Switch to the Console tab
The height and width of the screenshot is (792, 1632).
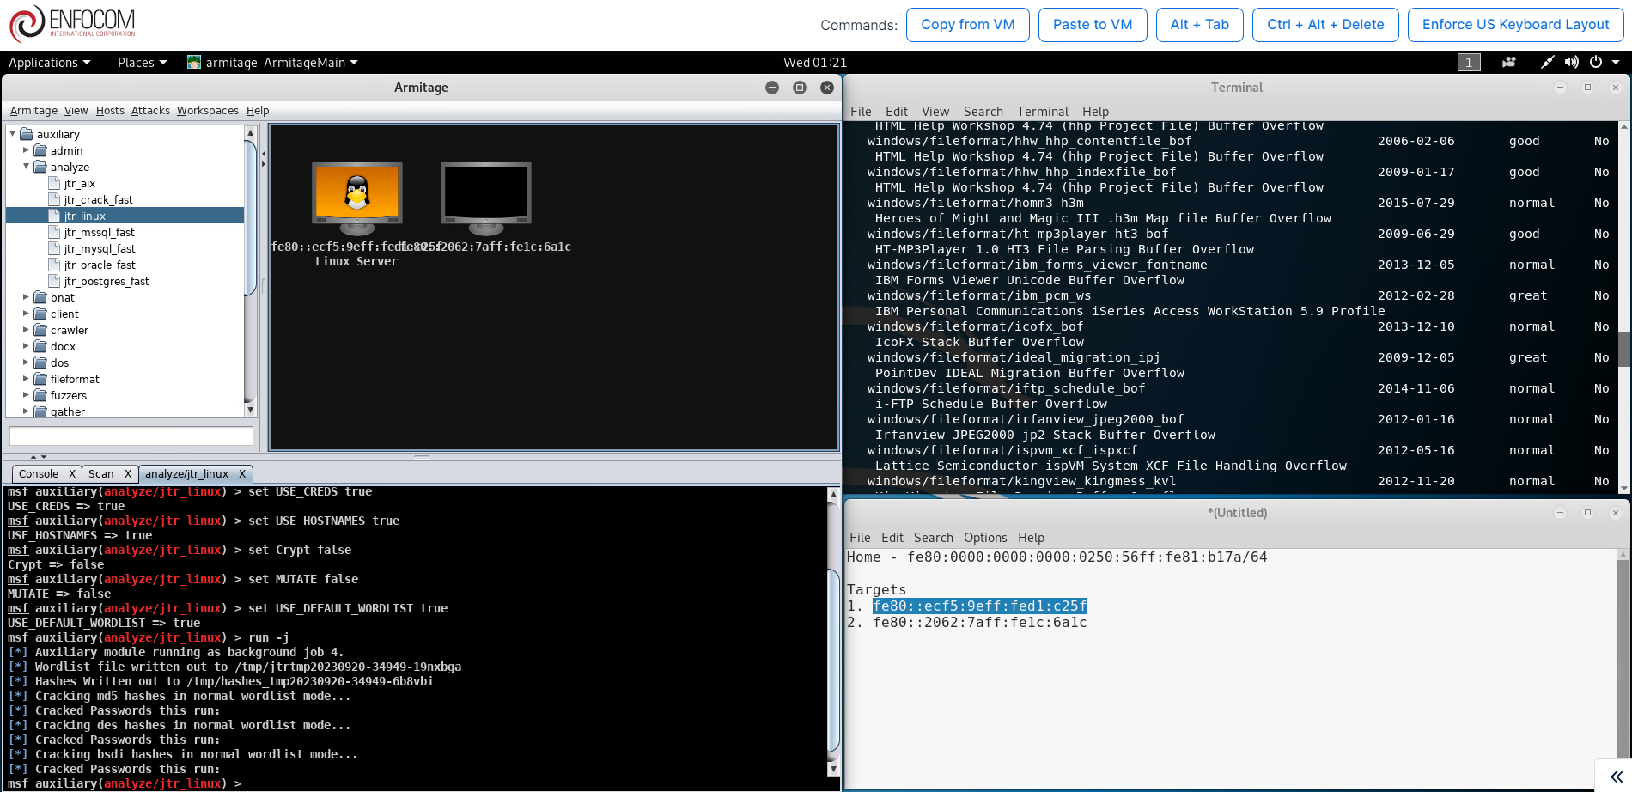click(x=39, y=473)
